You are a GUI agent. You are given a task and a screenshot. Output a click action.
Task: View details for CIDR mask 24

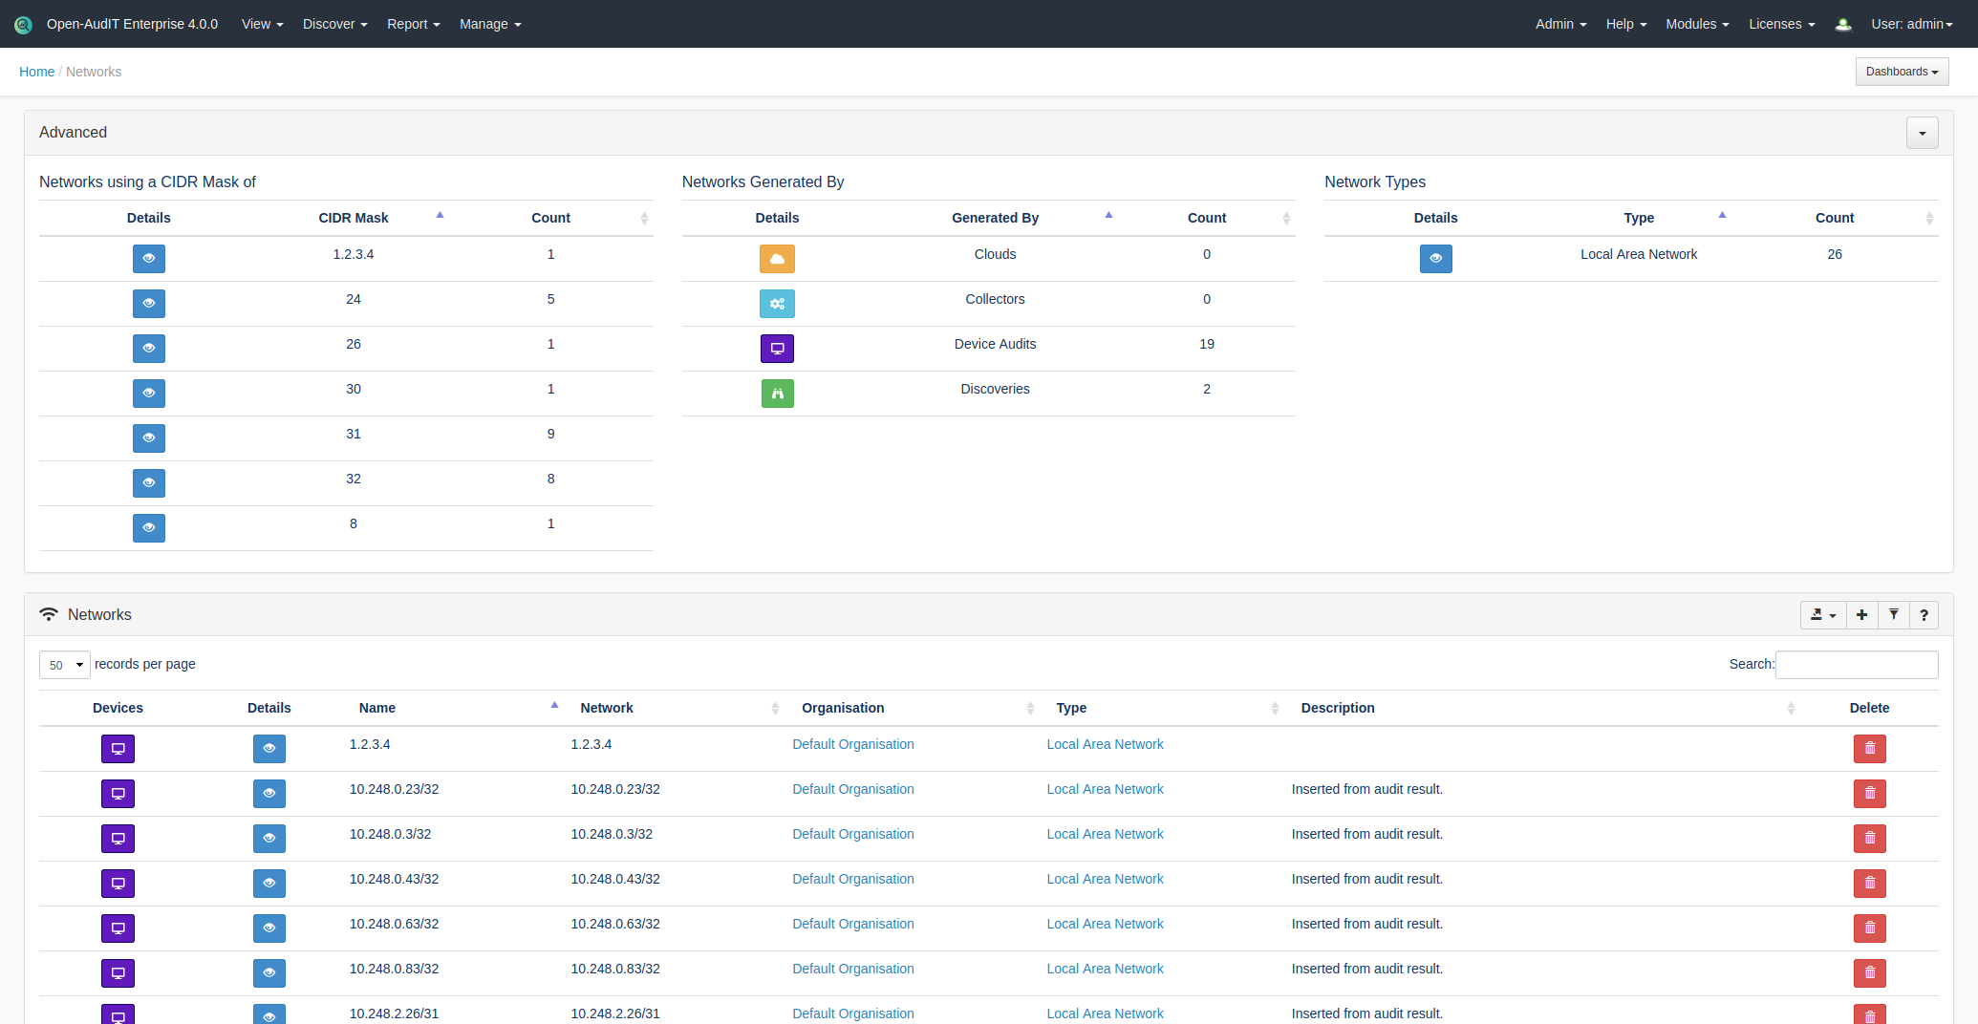pyautogui.click(x=148, y=304)
